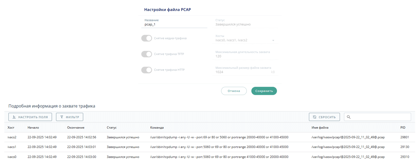The width and height of the screenshot is (419, 163).
Task: Sort by the Окончание column header
Action: click(x=76, y=127)
